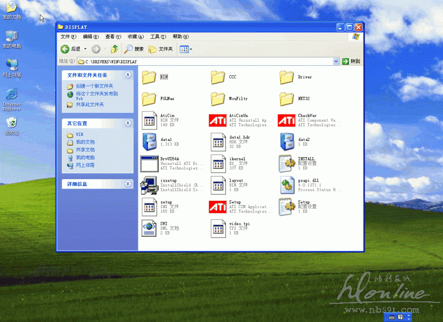
Task: Click the WIN folder link in Other Places
Action: pos(79,134)
